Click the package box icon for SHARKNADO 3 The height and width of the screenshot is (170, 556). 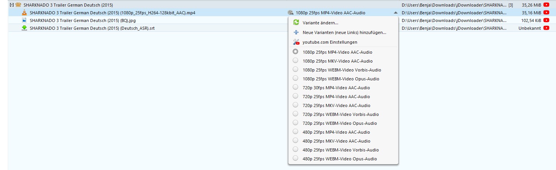click(x=18, y=5)
